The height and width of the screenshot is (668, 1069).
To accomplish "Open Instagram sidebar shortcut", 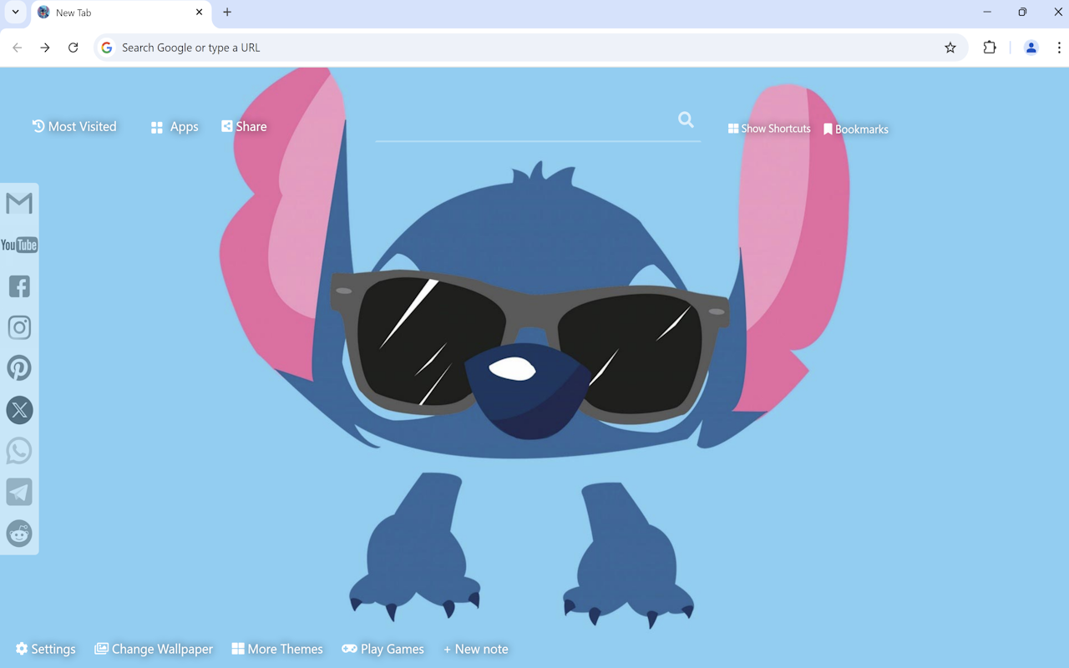I will pos(19,327).
